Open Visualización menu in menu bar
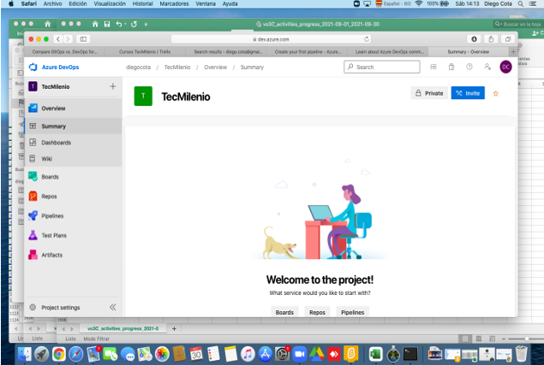This screenshot has width=544, height=365. [110, 3]
